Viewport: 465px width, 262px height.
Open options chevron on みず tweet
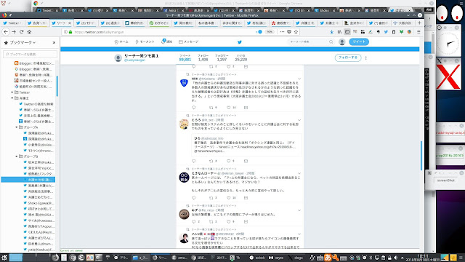(299, 210)
